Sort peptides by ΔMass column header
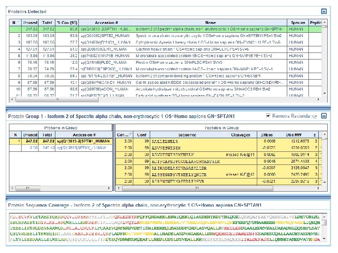The width and height of the screenshot is (338, 253). 267,134
